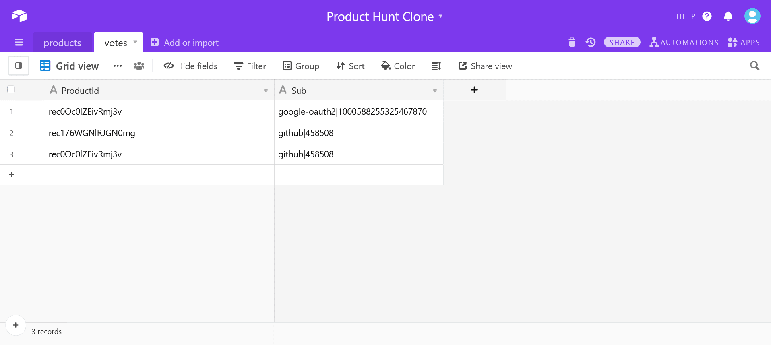
Task: Click the HELP link
Action: point(686,16)
